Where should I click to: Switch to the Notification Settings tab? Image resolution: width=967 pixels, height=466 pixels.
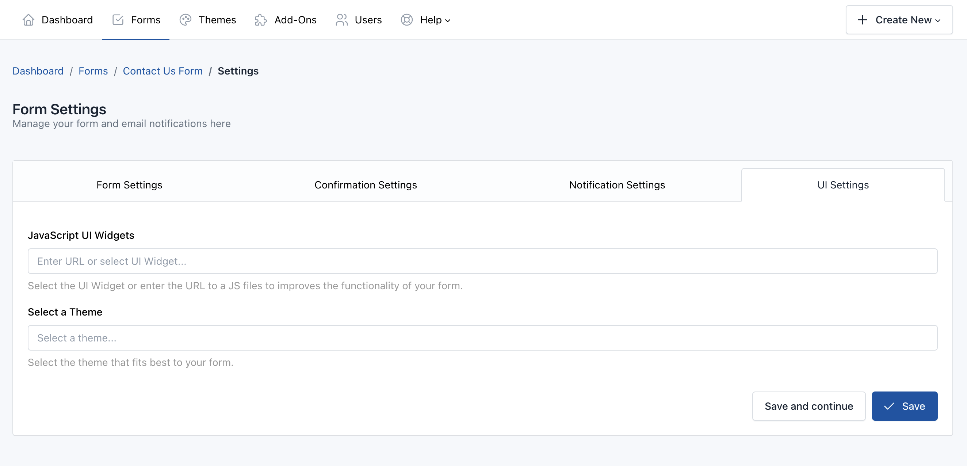(617, 184)
